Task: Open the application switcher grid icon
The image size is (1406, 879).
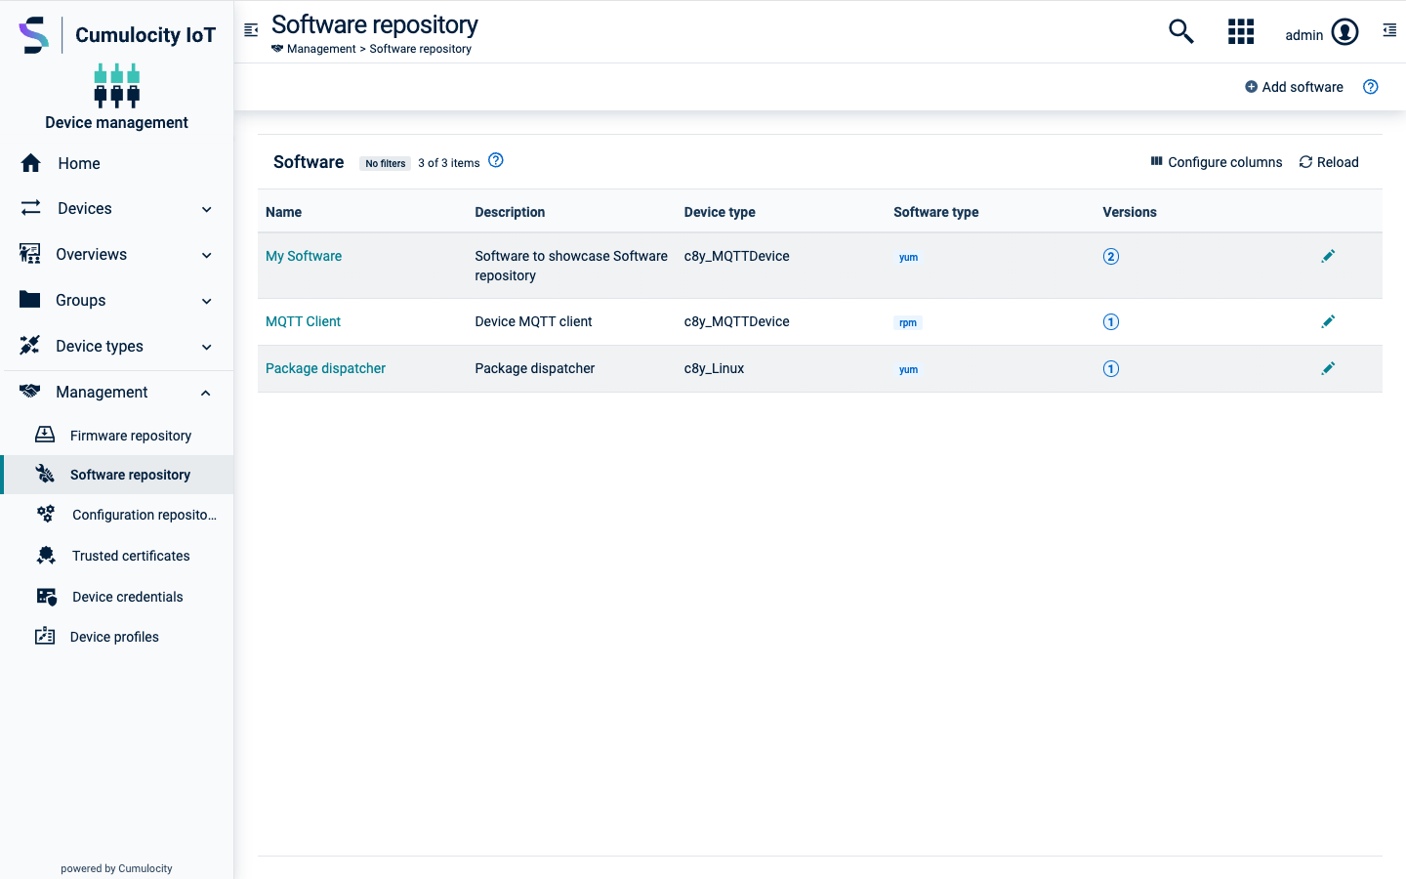Action: pos(1241,31)
